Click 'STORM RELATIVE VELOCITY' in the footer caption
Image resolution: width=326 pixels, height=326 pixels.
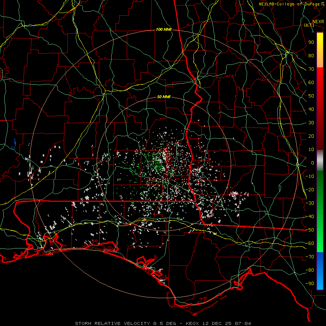pos(112,323)
